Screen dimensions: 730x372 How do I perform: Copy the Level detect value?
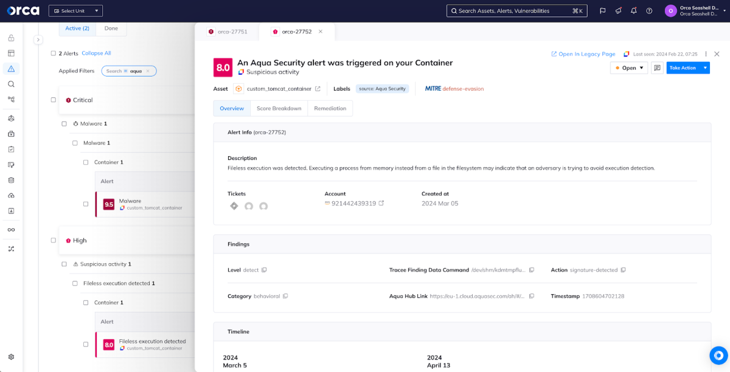point(264,270)
